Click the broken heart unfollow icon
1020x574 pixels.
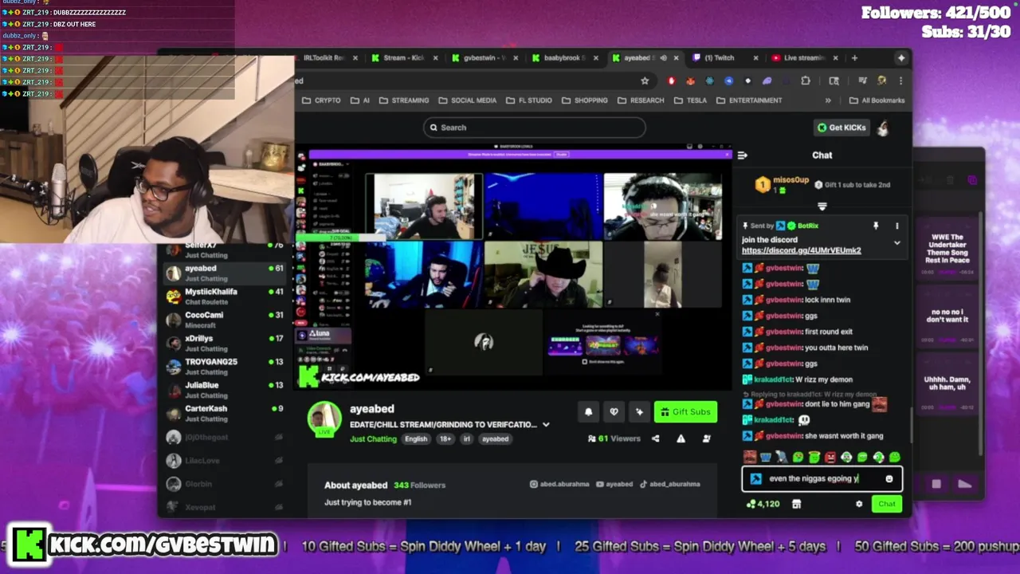click(x=614, y=412)
